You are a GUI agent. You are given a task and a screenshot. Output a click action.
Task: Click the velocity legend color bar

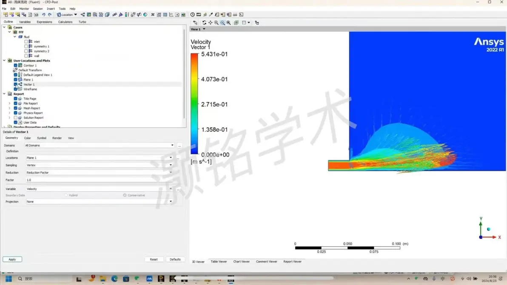[194, 104]
